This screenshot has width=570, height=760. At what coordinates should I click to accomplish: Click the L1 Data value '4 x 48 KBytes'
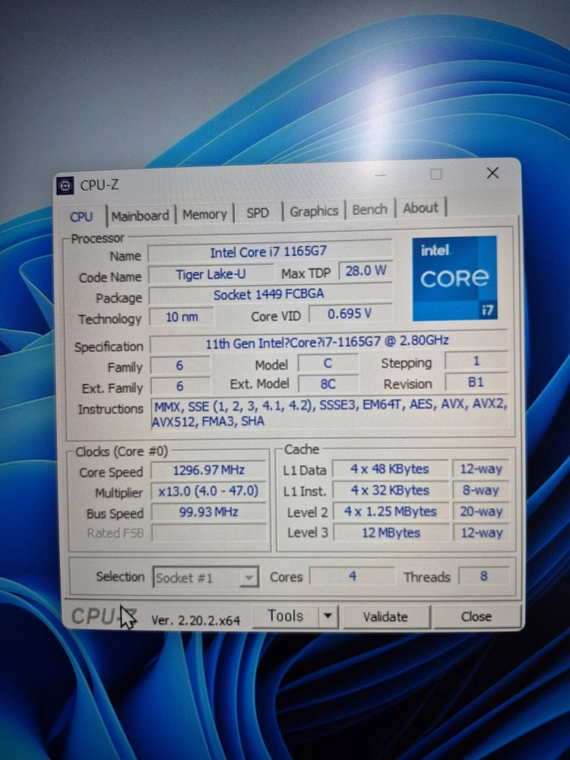[x=390, y=469]
